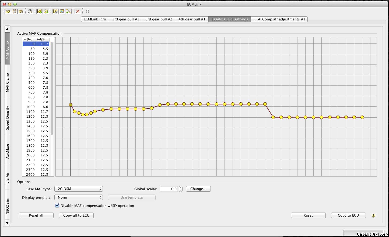Open the Display template dropdown
Viewport: 389px width, 237px height.
(78, 198)
